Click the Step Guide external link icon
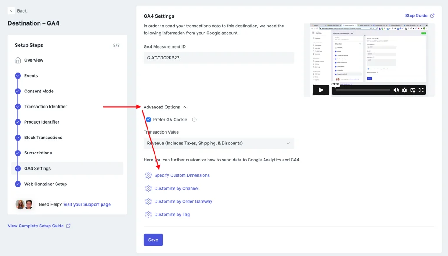 point(432,16)
